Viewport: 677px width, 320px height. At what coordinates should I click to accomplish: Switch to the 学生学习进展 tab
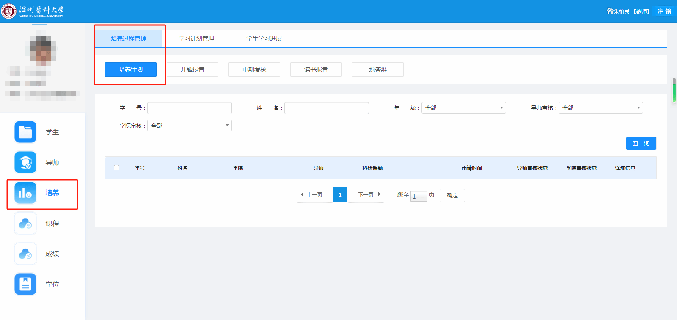coord(264,38)
